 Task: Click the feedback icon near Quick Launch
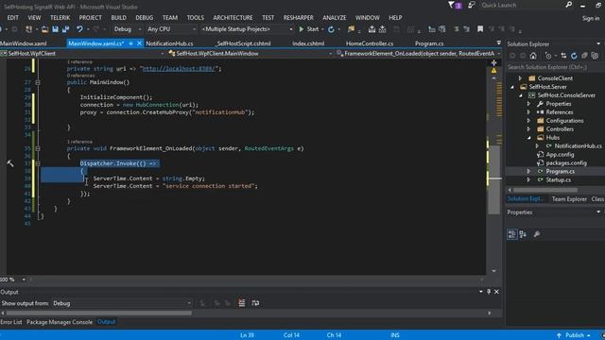click(471, 5)
